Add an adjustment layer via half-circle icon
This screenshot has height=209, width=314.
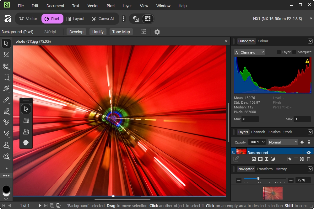coord(273,159)
